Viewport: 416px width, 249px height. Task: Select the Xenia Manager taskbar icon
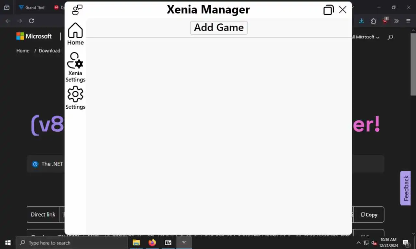tap(184, 243)
